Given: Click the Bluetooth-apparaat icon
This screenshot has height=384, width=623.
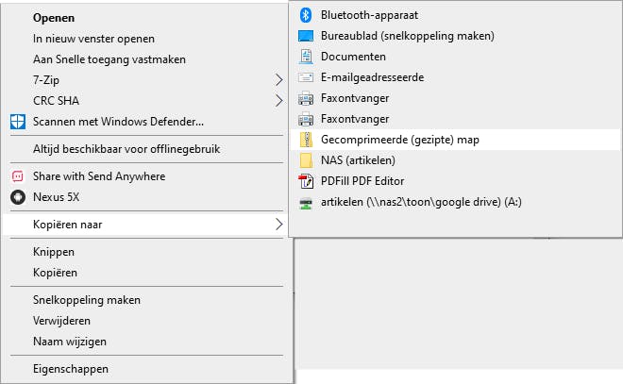Looking at the screenshot, I should point(306,15).
